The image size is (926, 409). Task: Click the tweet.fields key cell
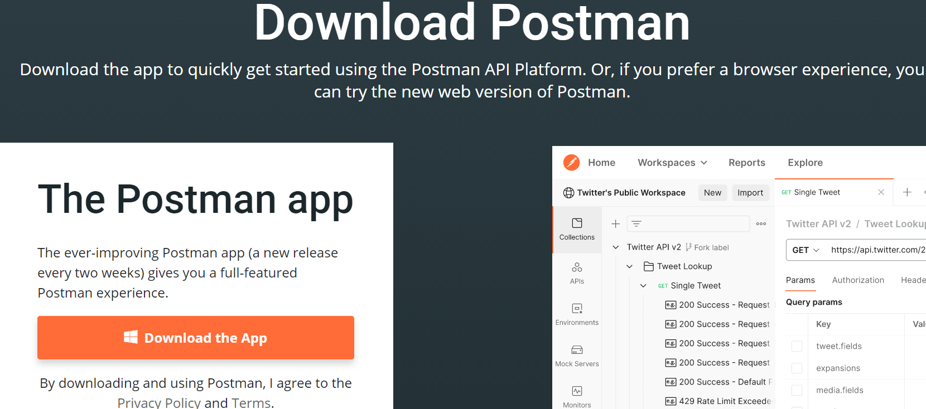tap(838, 346)
